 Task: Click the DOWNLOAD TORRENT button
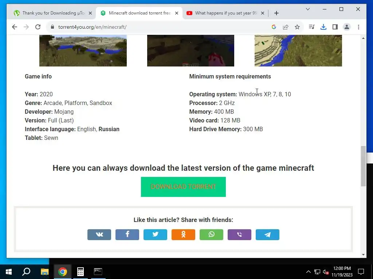pyautogui.click(x=183, y=187)
